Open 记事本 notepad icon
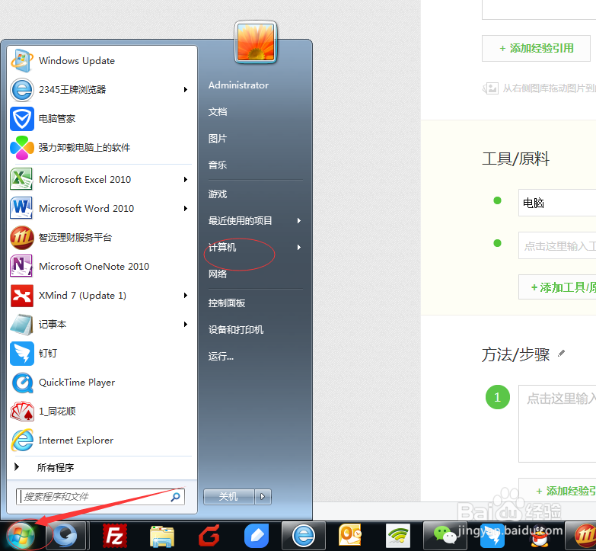596x551 pixels. 21,324
